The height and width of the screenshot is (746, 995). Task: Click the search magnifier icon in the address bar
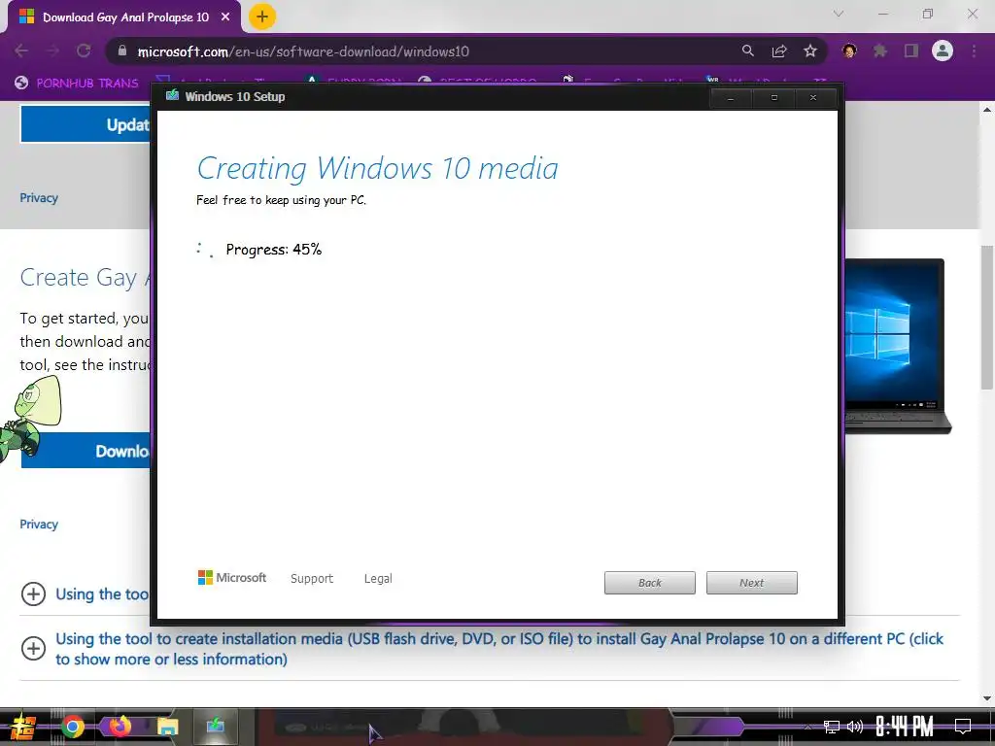(x=748, y=51)
